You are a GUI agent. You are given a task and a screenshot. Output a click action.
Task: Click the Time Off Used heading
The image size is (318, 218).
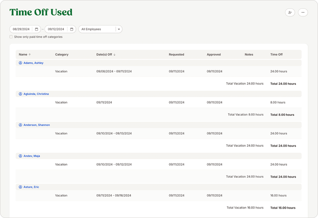(41, 12)
